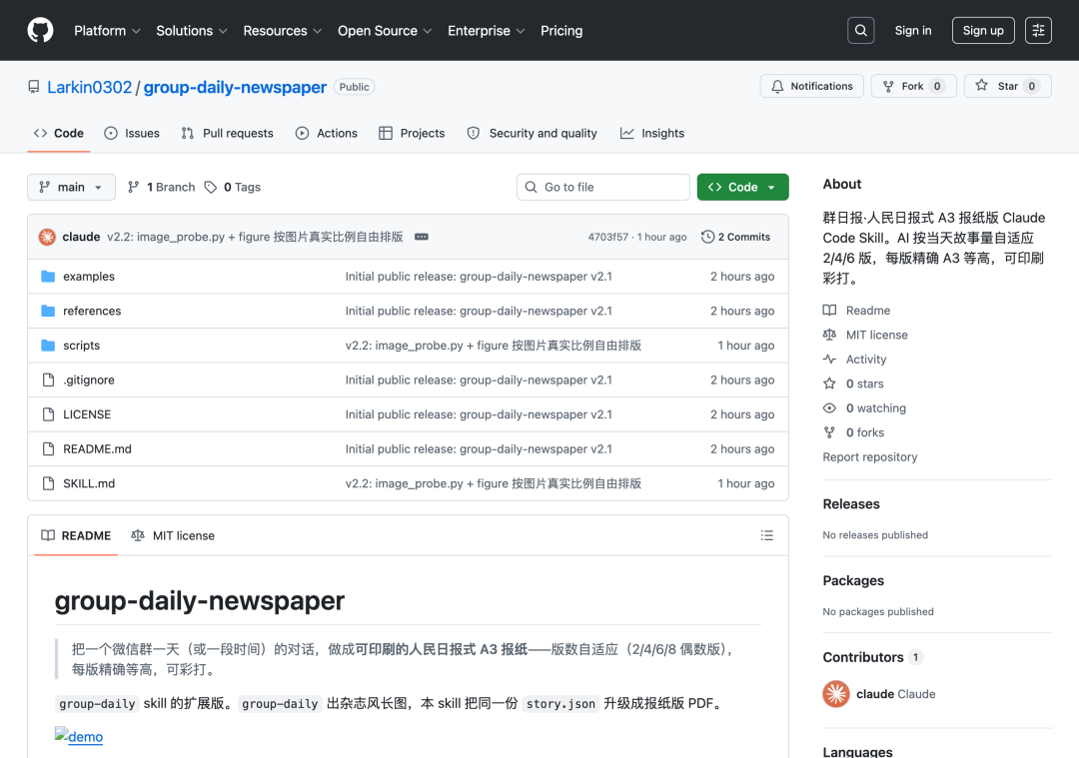Fork the repository with Fork button
The width and height of the screenshot is (1079, 758).
click(913, 86)
